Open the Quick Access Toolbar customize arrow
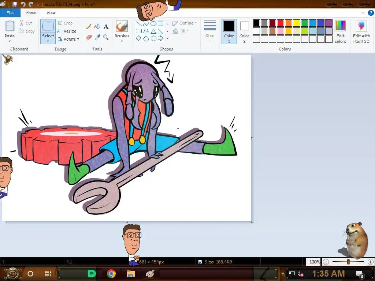Screen dimensions: 375x281 pos(38,4)
